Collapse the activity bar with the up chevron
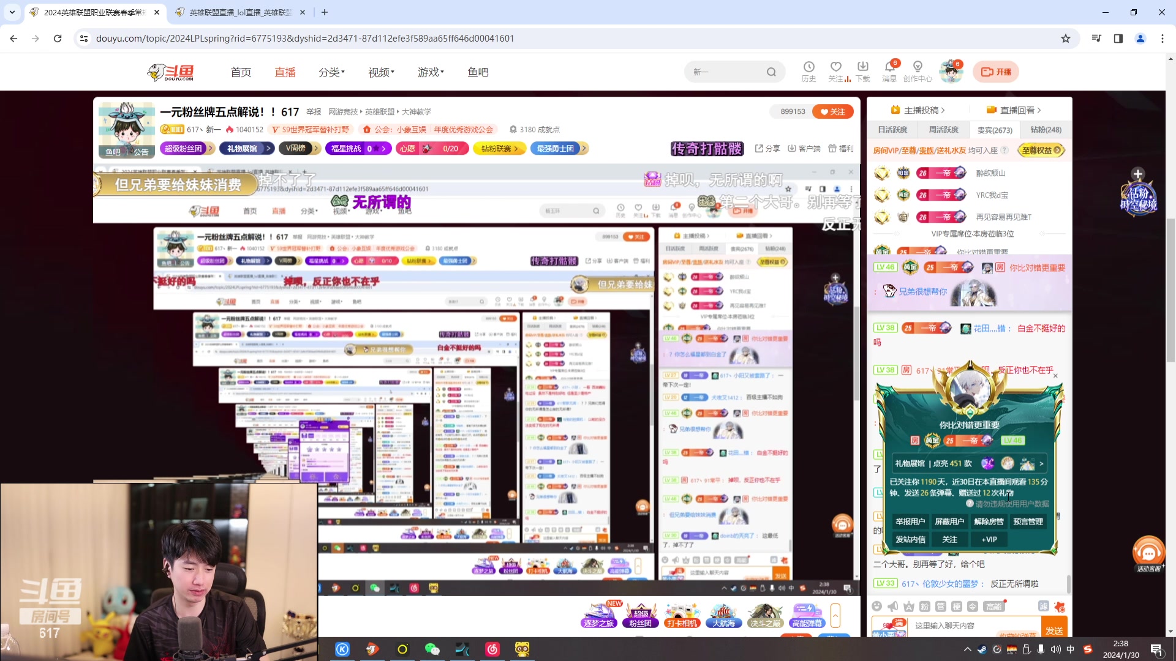 (835, 614)
